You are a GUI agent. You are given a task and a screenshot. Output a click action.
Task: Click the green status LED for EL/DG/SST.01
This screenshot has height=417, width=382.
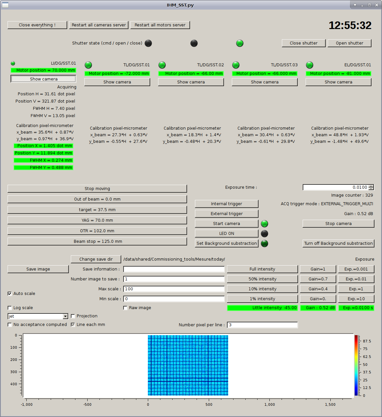310,65
